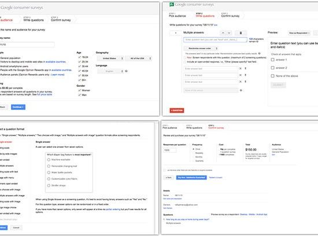Image resolution: width=318 pixels, height=239 pixels.
Task: Click the green Google consumer surveys logo
Action: point(172,4)
